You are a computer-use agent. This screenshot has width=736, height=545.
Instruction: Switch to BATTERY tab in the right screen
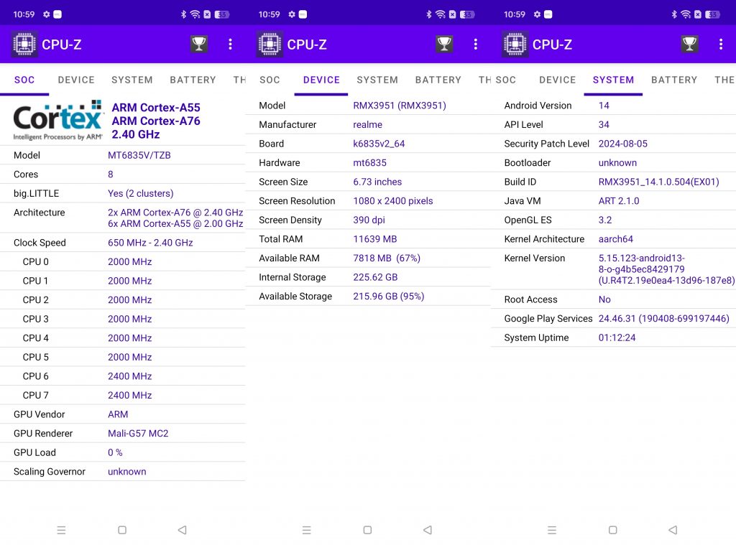coord(674,80)
